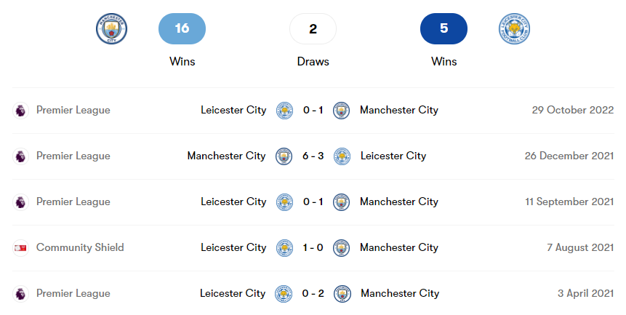Image resolution: width=626 pixels, height=315 pixels.
Task: Click the large Leicester City crest at top
Action: [x=514, y=29]
